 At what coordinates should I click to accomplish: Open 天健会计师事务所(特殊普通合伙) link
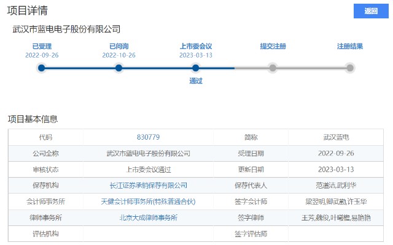pos(148,202)
